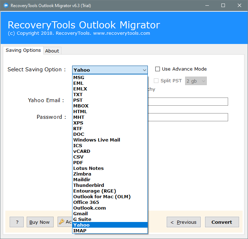Viewport: 248px width, 239px height.
Task: Select PDF saving option
Action: [x=110, y=163]
